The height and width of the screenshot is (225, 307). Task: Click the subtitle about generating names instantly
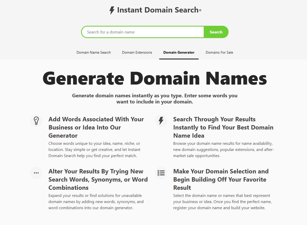pos(155,99)
